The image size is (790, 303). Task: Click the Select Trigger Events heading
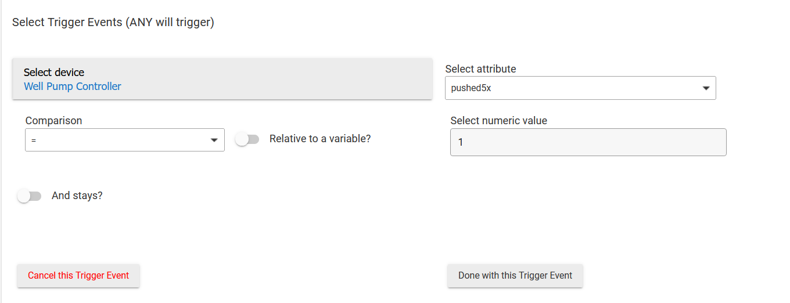tap(113, 23)
